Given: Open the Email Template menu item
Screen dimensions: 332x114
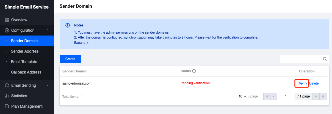Looking at the screenshot, I should (24, 62).
